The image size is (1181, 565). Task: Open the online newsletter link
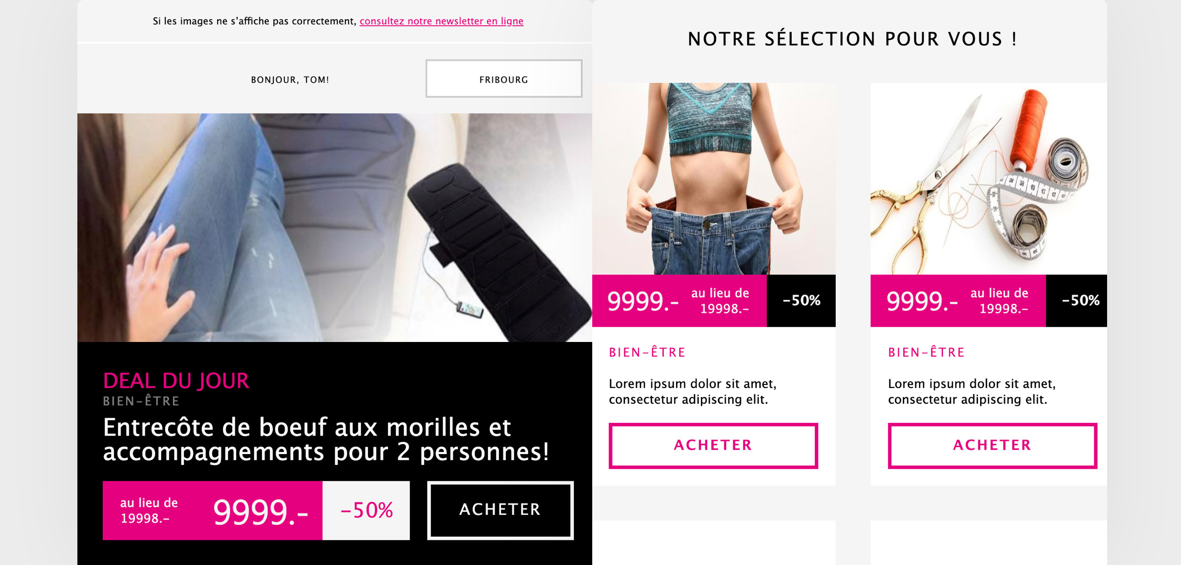point(441,21)
